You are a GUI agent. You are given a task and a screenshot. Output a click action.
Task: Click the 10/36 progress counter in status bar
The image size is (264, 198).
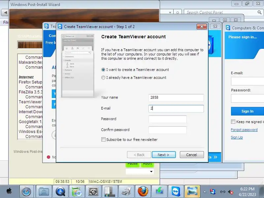point(80,181)
